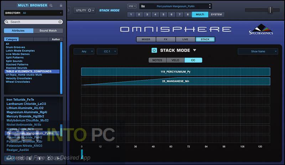Open the Stack Mode triangle menu
Screen dimensions: 285x165
coord(195,50)
